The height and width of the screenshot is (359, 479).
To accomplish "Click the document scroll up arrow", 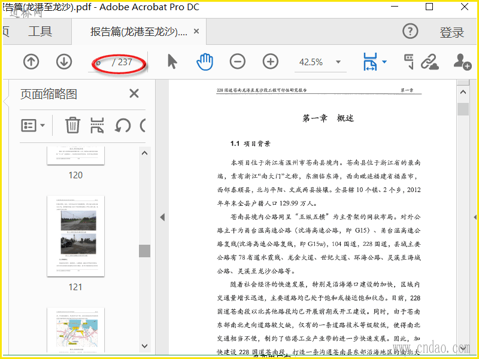I will point(463,92).
